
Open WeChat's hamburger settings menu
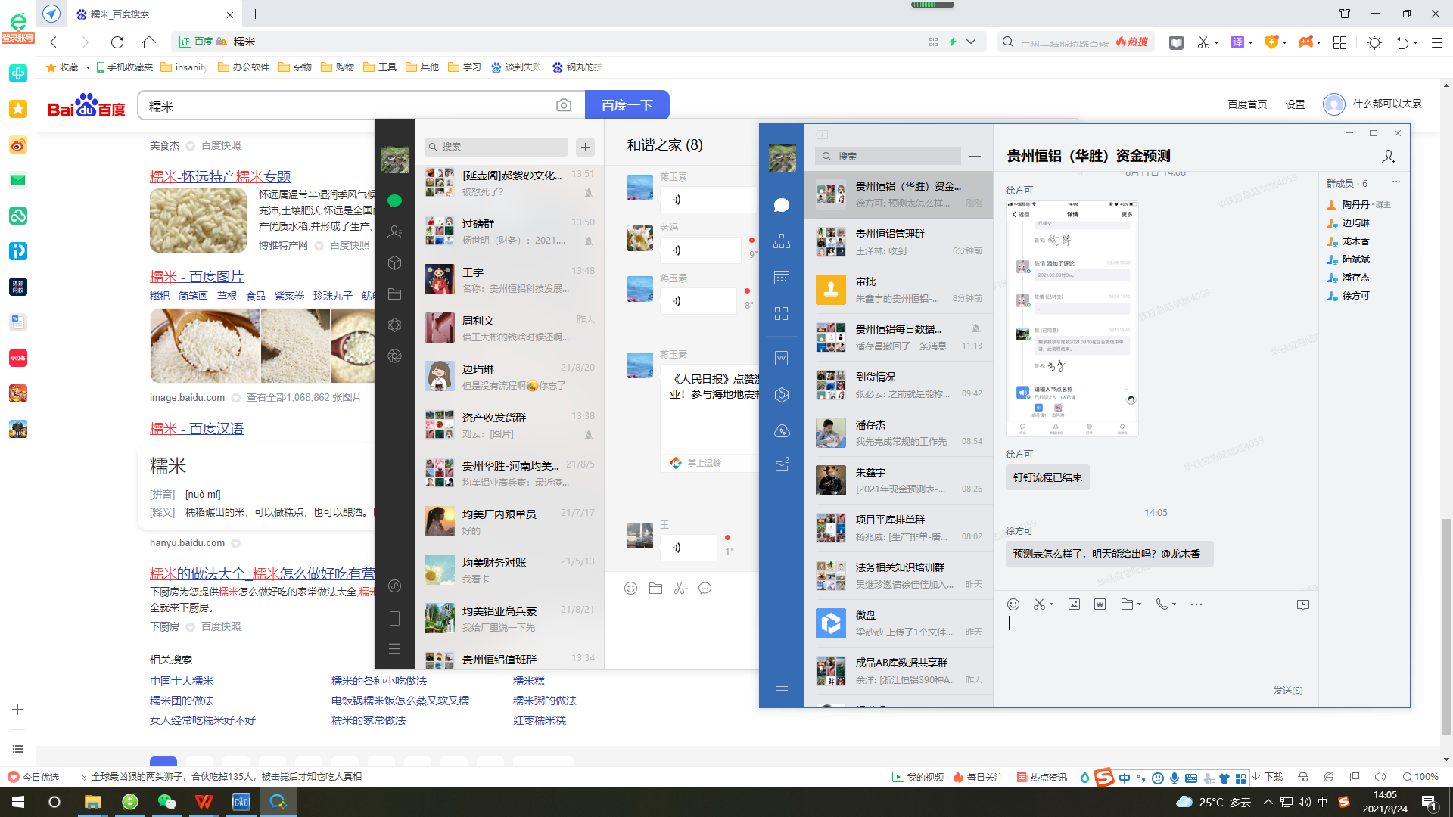(x=394, y=649)
